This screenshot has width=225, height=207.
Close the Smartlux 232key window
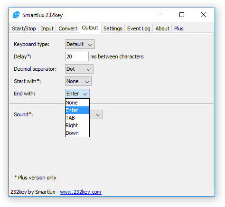204,15
